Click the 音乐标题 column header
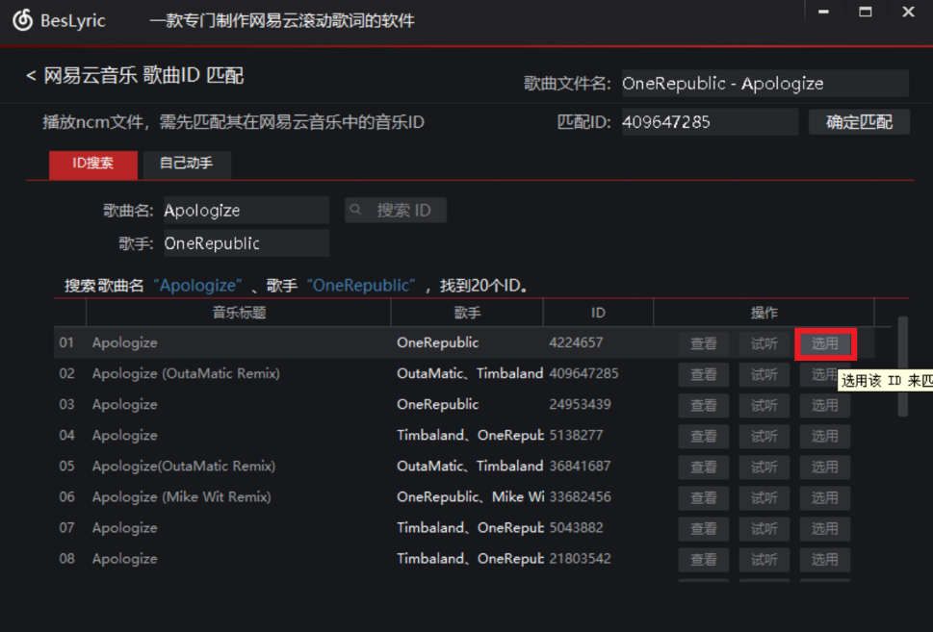 pos(239,313)
